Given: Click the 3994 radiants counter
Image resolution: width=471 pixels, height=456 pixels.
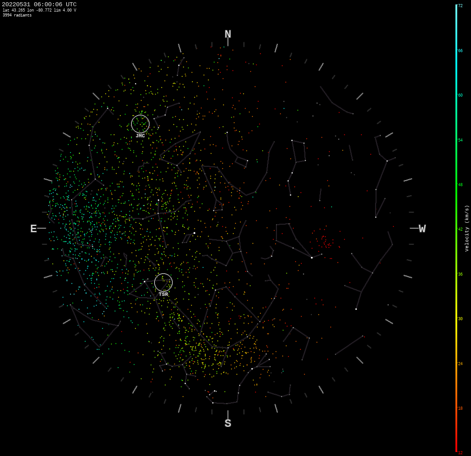Looking at the screenshot, I should tap(16, 15).
